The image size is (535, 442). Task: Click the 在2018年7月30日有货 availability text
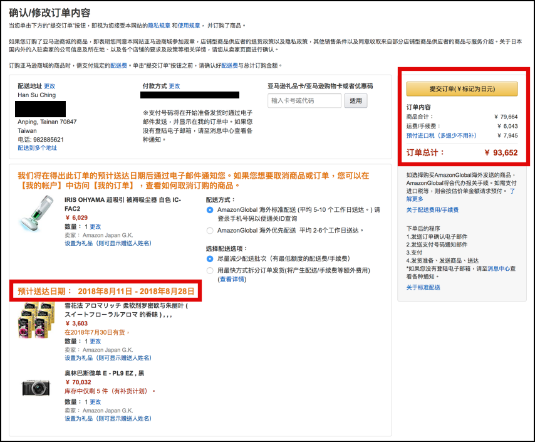[97, 332]
